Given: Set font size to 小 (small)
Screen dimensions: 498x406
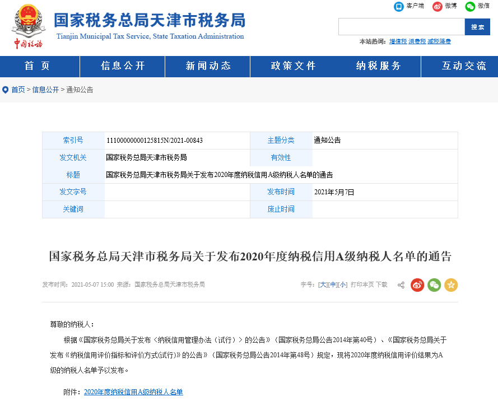Looking at the screenshot, I should tap(343, 285).
